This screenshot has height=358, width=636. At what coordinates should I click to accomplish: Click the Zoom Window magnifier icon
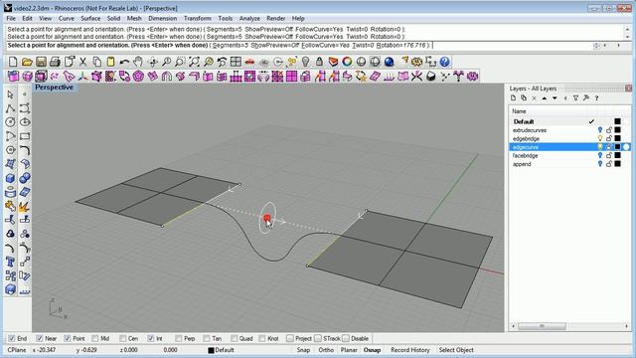click(180, 62)
